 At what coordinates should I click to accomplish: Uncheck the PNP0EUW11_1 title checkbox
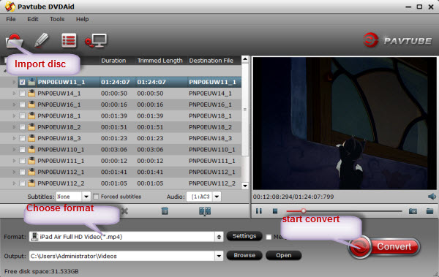coord(23,83)
